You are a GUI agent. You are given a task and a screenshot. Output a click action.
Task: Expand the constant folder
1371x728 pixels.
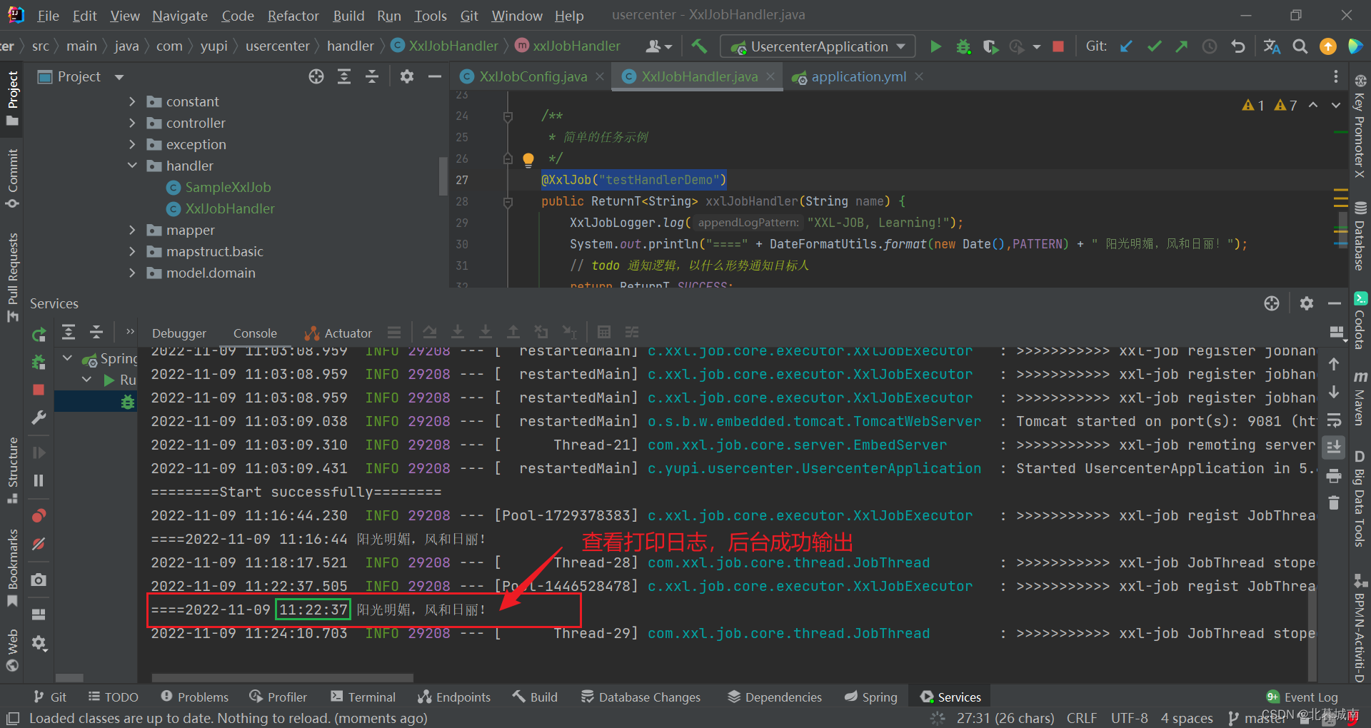coord(132,101)
